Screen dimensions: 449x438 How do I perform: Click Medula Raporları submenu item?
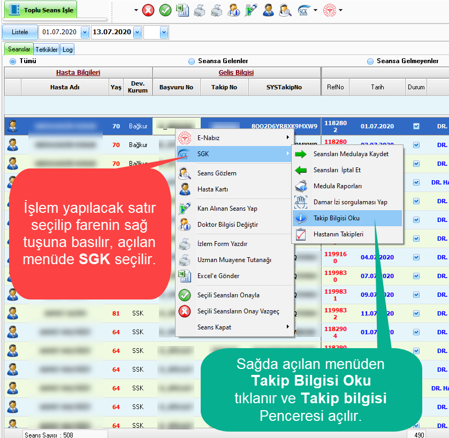click(x=347, y=186)
